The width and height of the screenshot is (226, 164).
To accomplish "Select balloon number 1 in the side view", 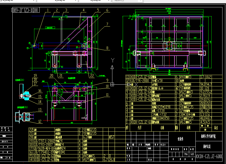I will pyautogui.click(x=48, y=10).
